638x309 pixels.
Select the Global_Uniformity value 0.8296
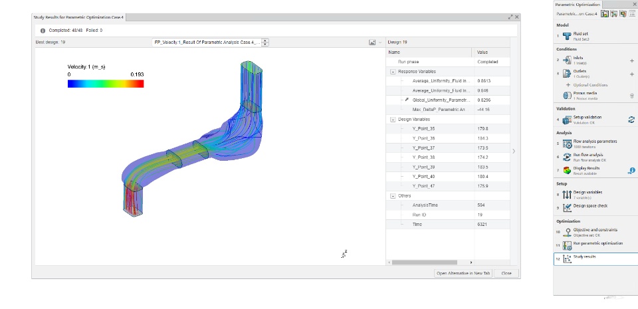[x=484, y=100]
